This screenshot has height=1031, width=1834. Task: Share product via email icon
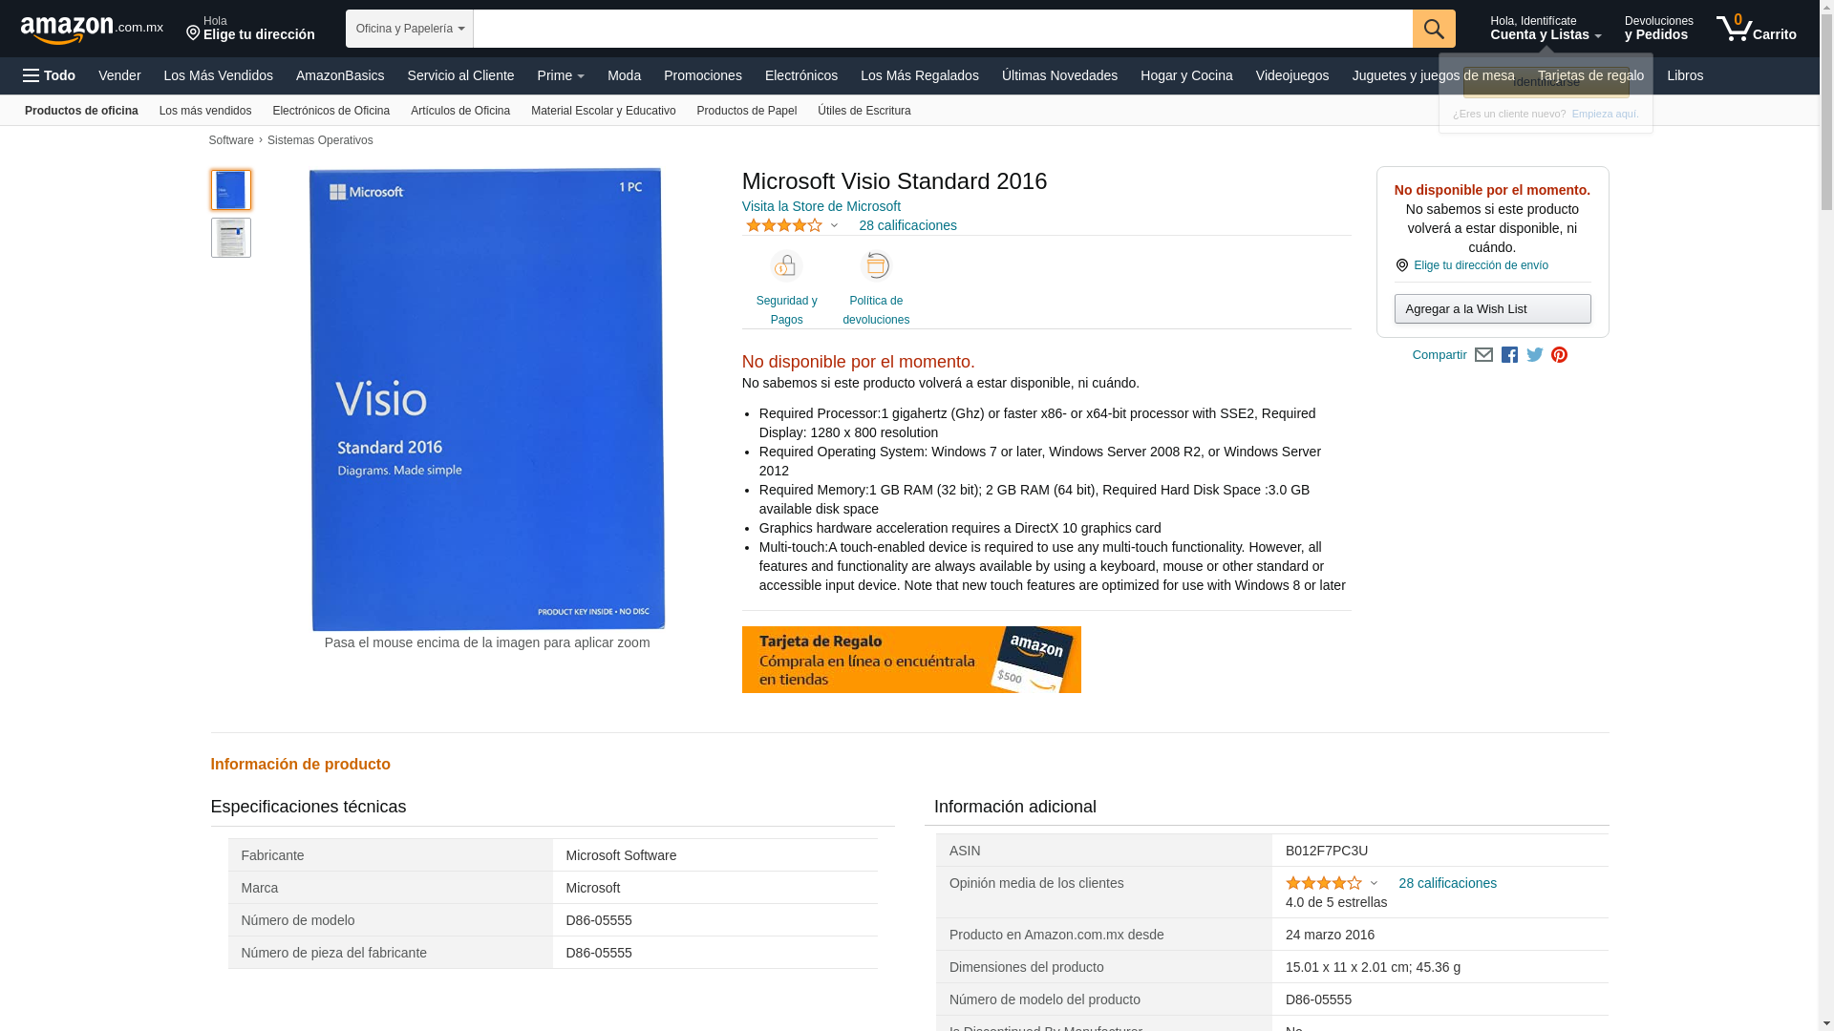click(x=1483, y=355)
